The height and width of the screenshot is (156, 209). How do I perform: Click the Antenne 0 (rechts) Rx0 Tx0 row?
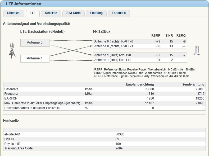[x=140, y=41]
